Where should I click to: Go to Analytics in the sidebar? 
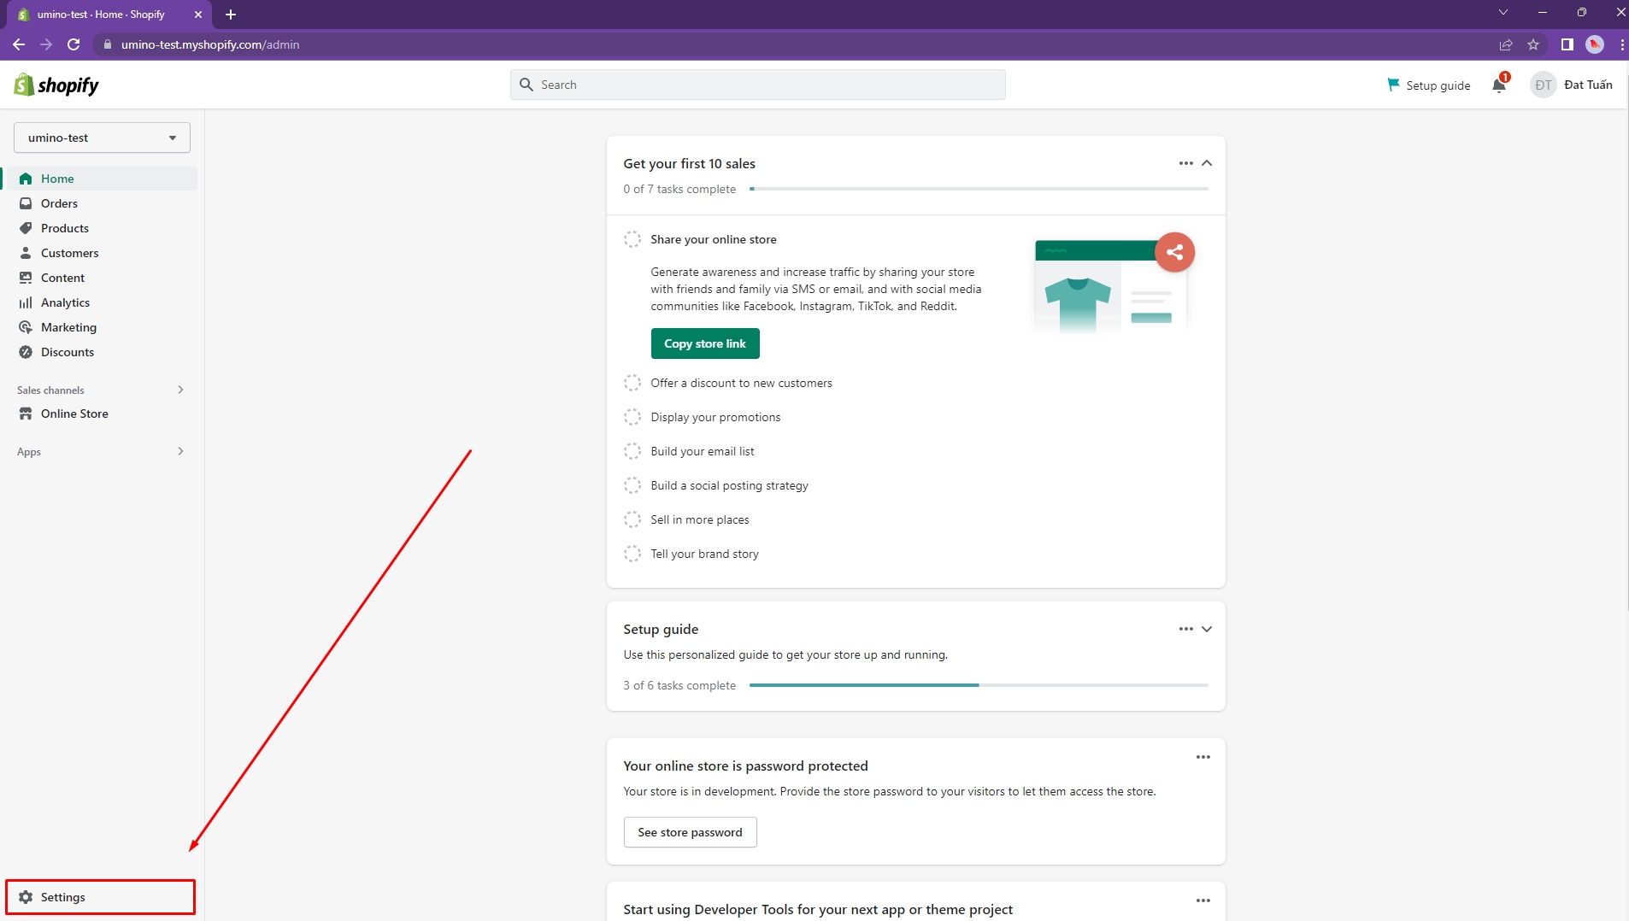click(x=65, y=302)
